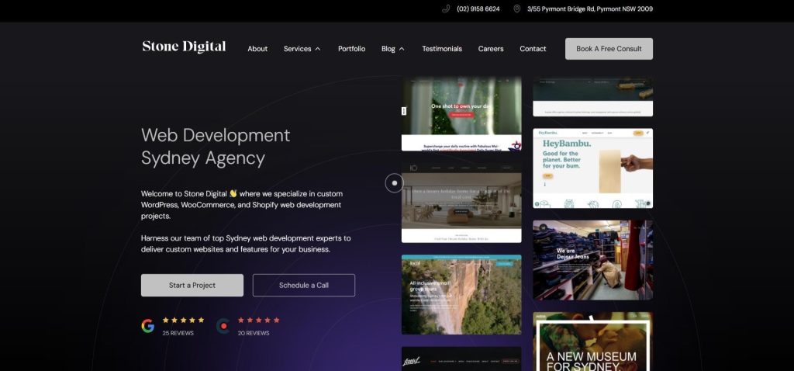Open the 20 REVIEWS link
The image size is (794, 371).
(254, 333)
